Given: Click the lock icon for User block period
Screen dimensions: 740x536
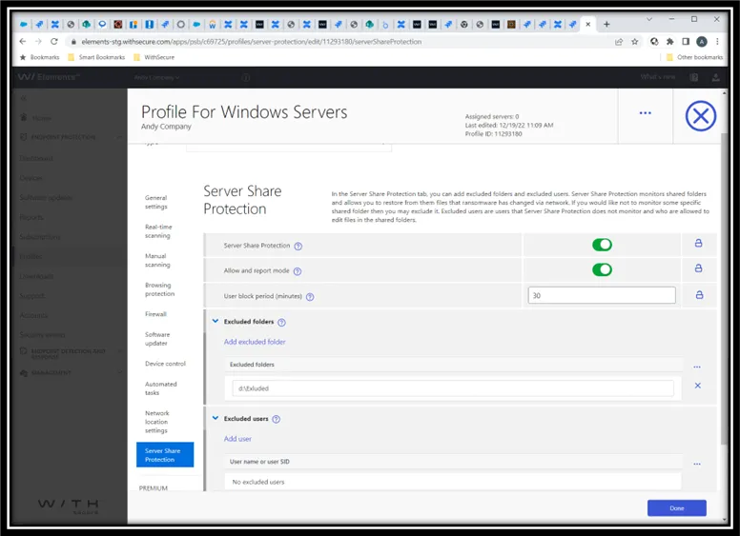Looking at the screenshot, I should coord(699,295).
